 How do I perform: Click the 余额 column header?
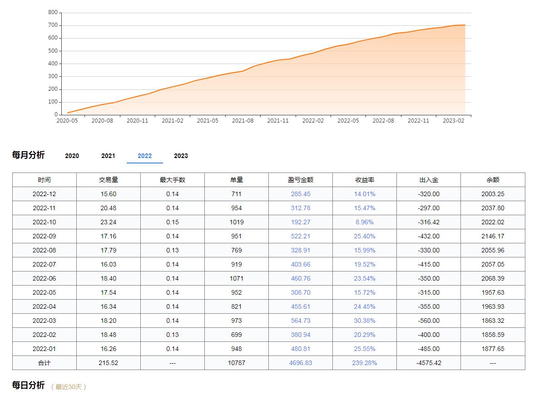click(493, 180)
